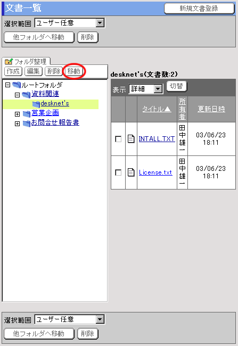Open the INTALL.TXT document link
238x346 pixels.
157,139
